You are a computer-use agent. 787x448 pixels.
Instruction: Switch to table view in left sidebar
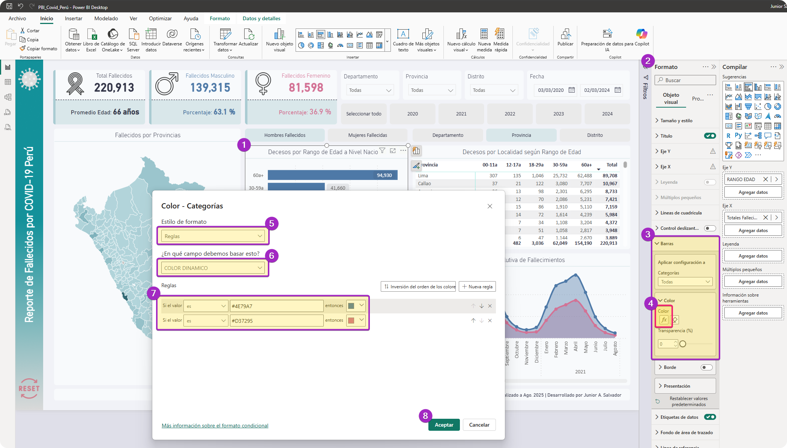click(x=8, y=82)
